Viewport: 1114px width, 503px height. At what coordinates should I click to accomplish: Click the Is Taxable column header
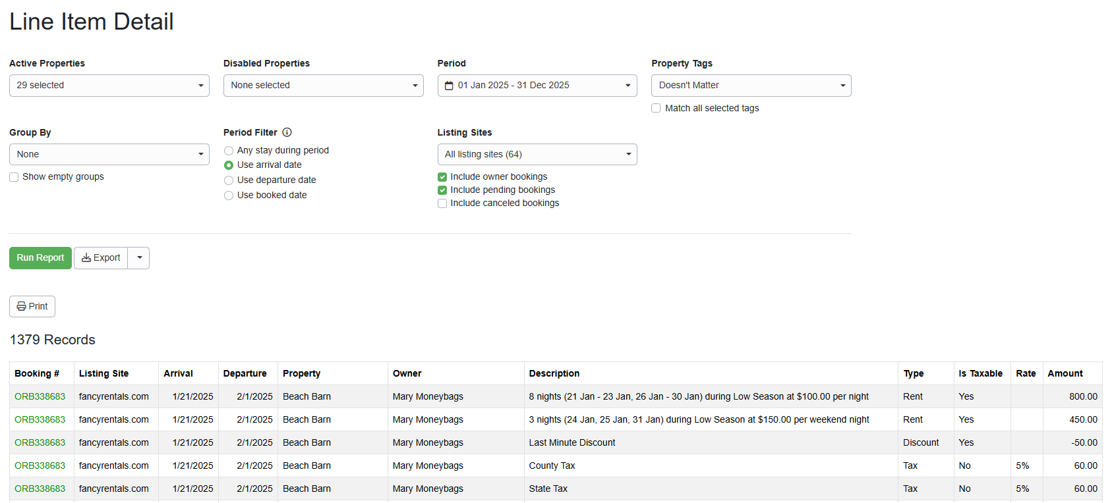[981, 373]
